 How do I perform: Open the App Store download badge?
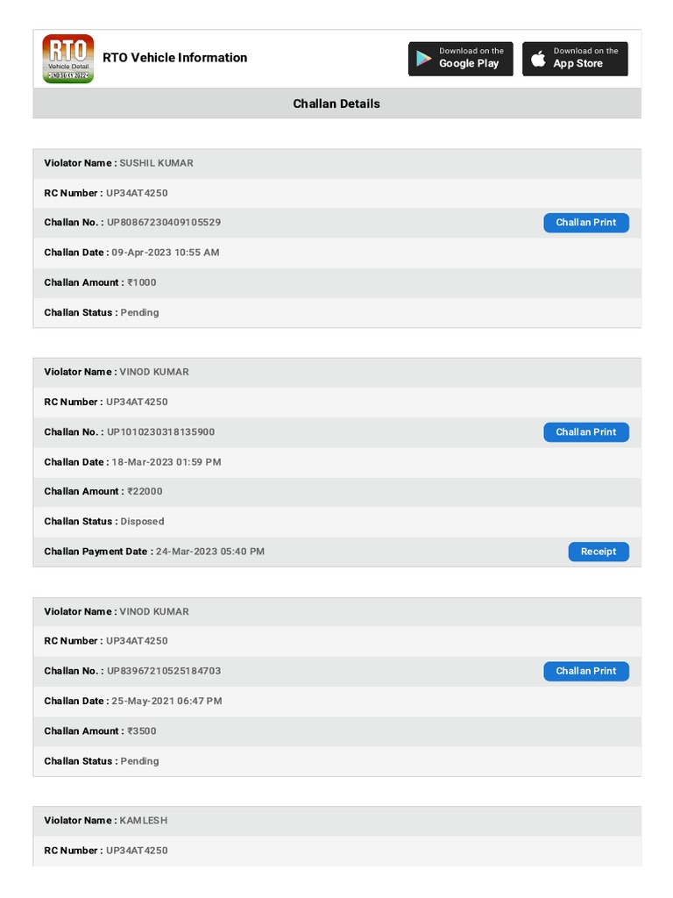(x=575, y=59)
